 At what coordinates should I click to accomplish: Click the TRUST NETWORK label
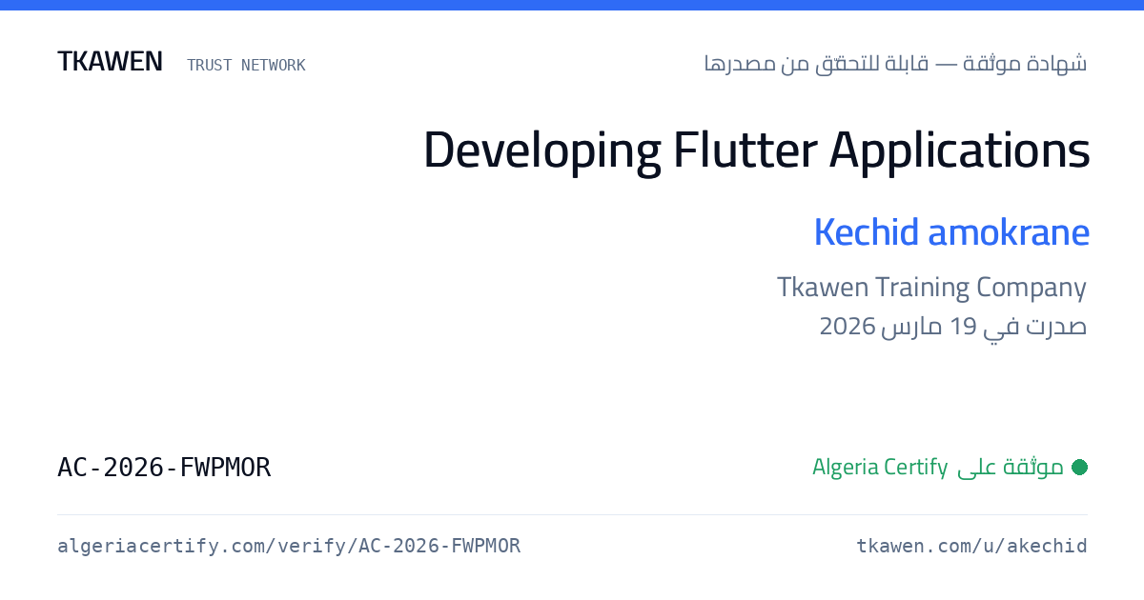coord(246,65)
